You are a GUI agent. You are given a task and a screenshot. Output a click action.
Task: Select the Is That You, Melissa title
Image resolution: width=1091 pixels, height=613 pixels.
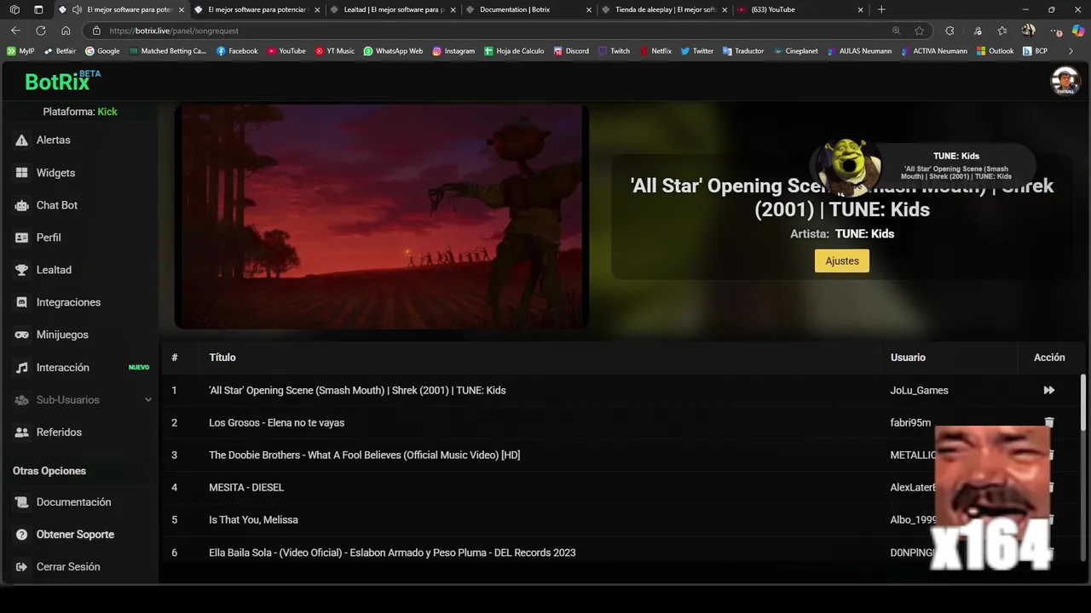(x=253, y=519)
